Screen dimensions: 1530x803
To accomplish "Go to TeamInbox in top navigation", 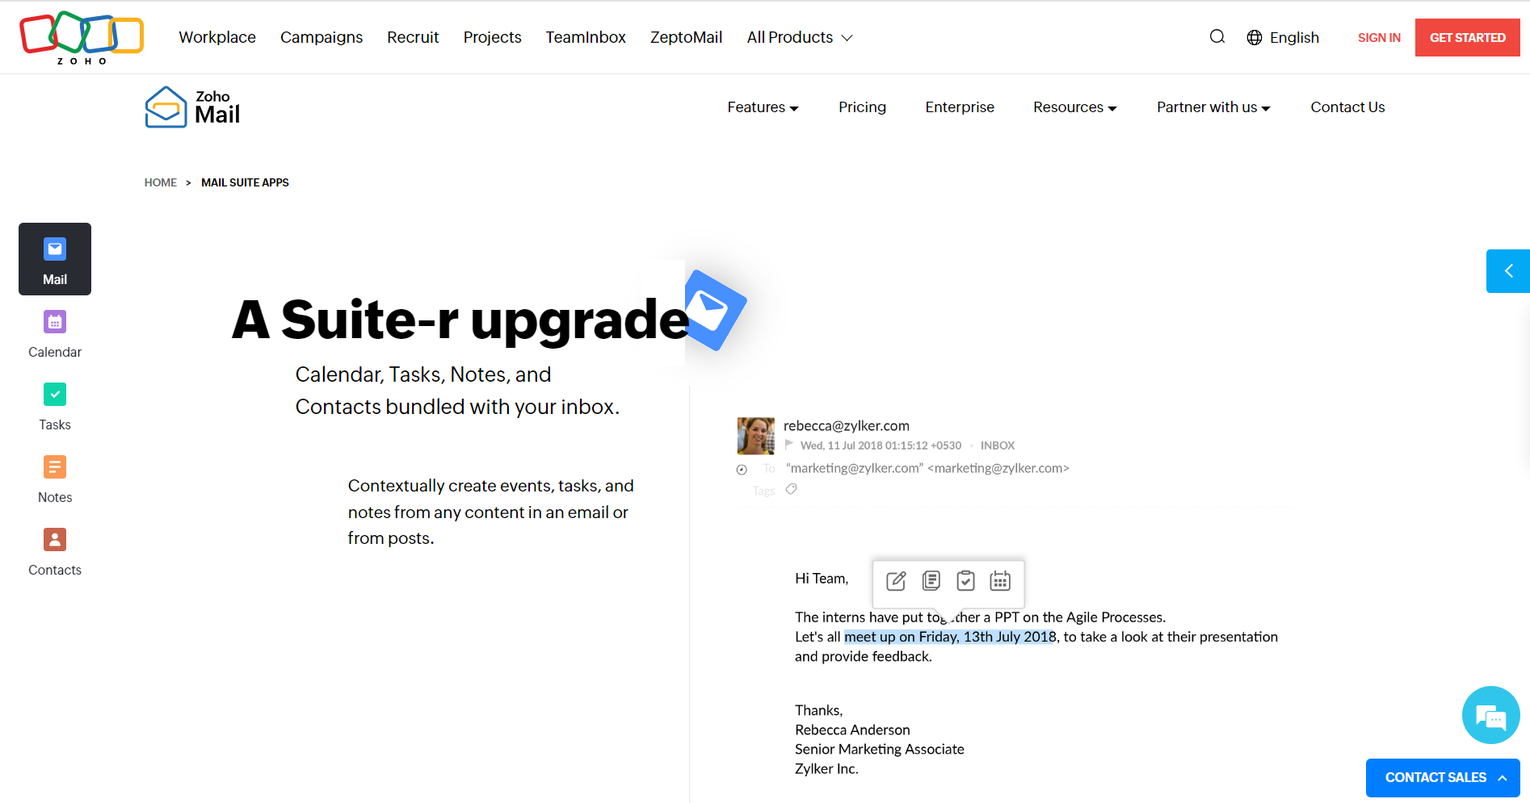I will pyautogui.click(x=586, y=38).
